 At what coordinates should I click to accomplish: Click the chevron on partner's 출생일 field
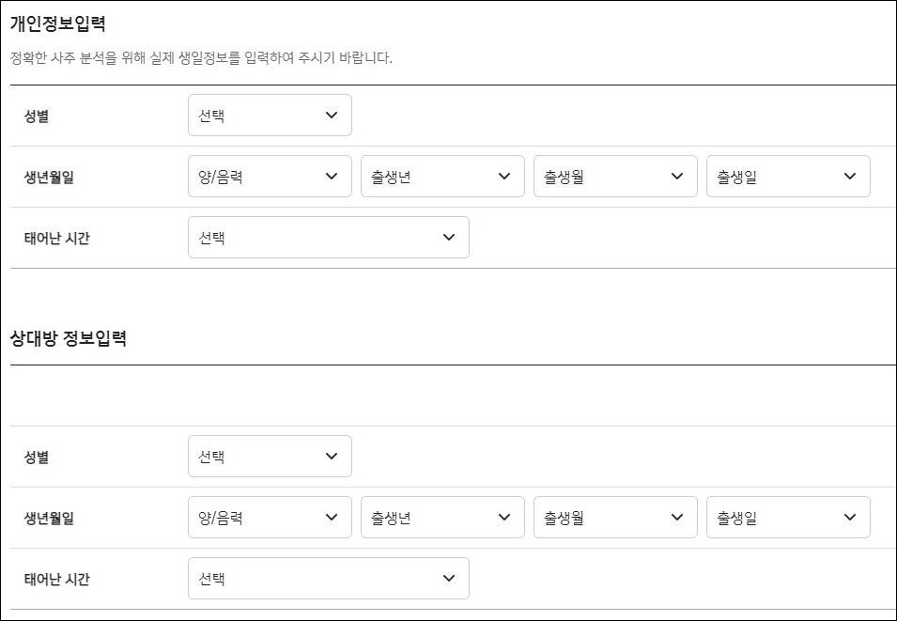[x=850, y=517]
